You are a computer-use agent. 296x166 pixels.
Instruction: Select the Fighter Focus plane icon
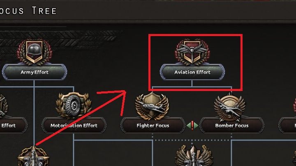point(153,105)
